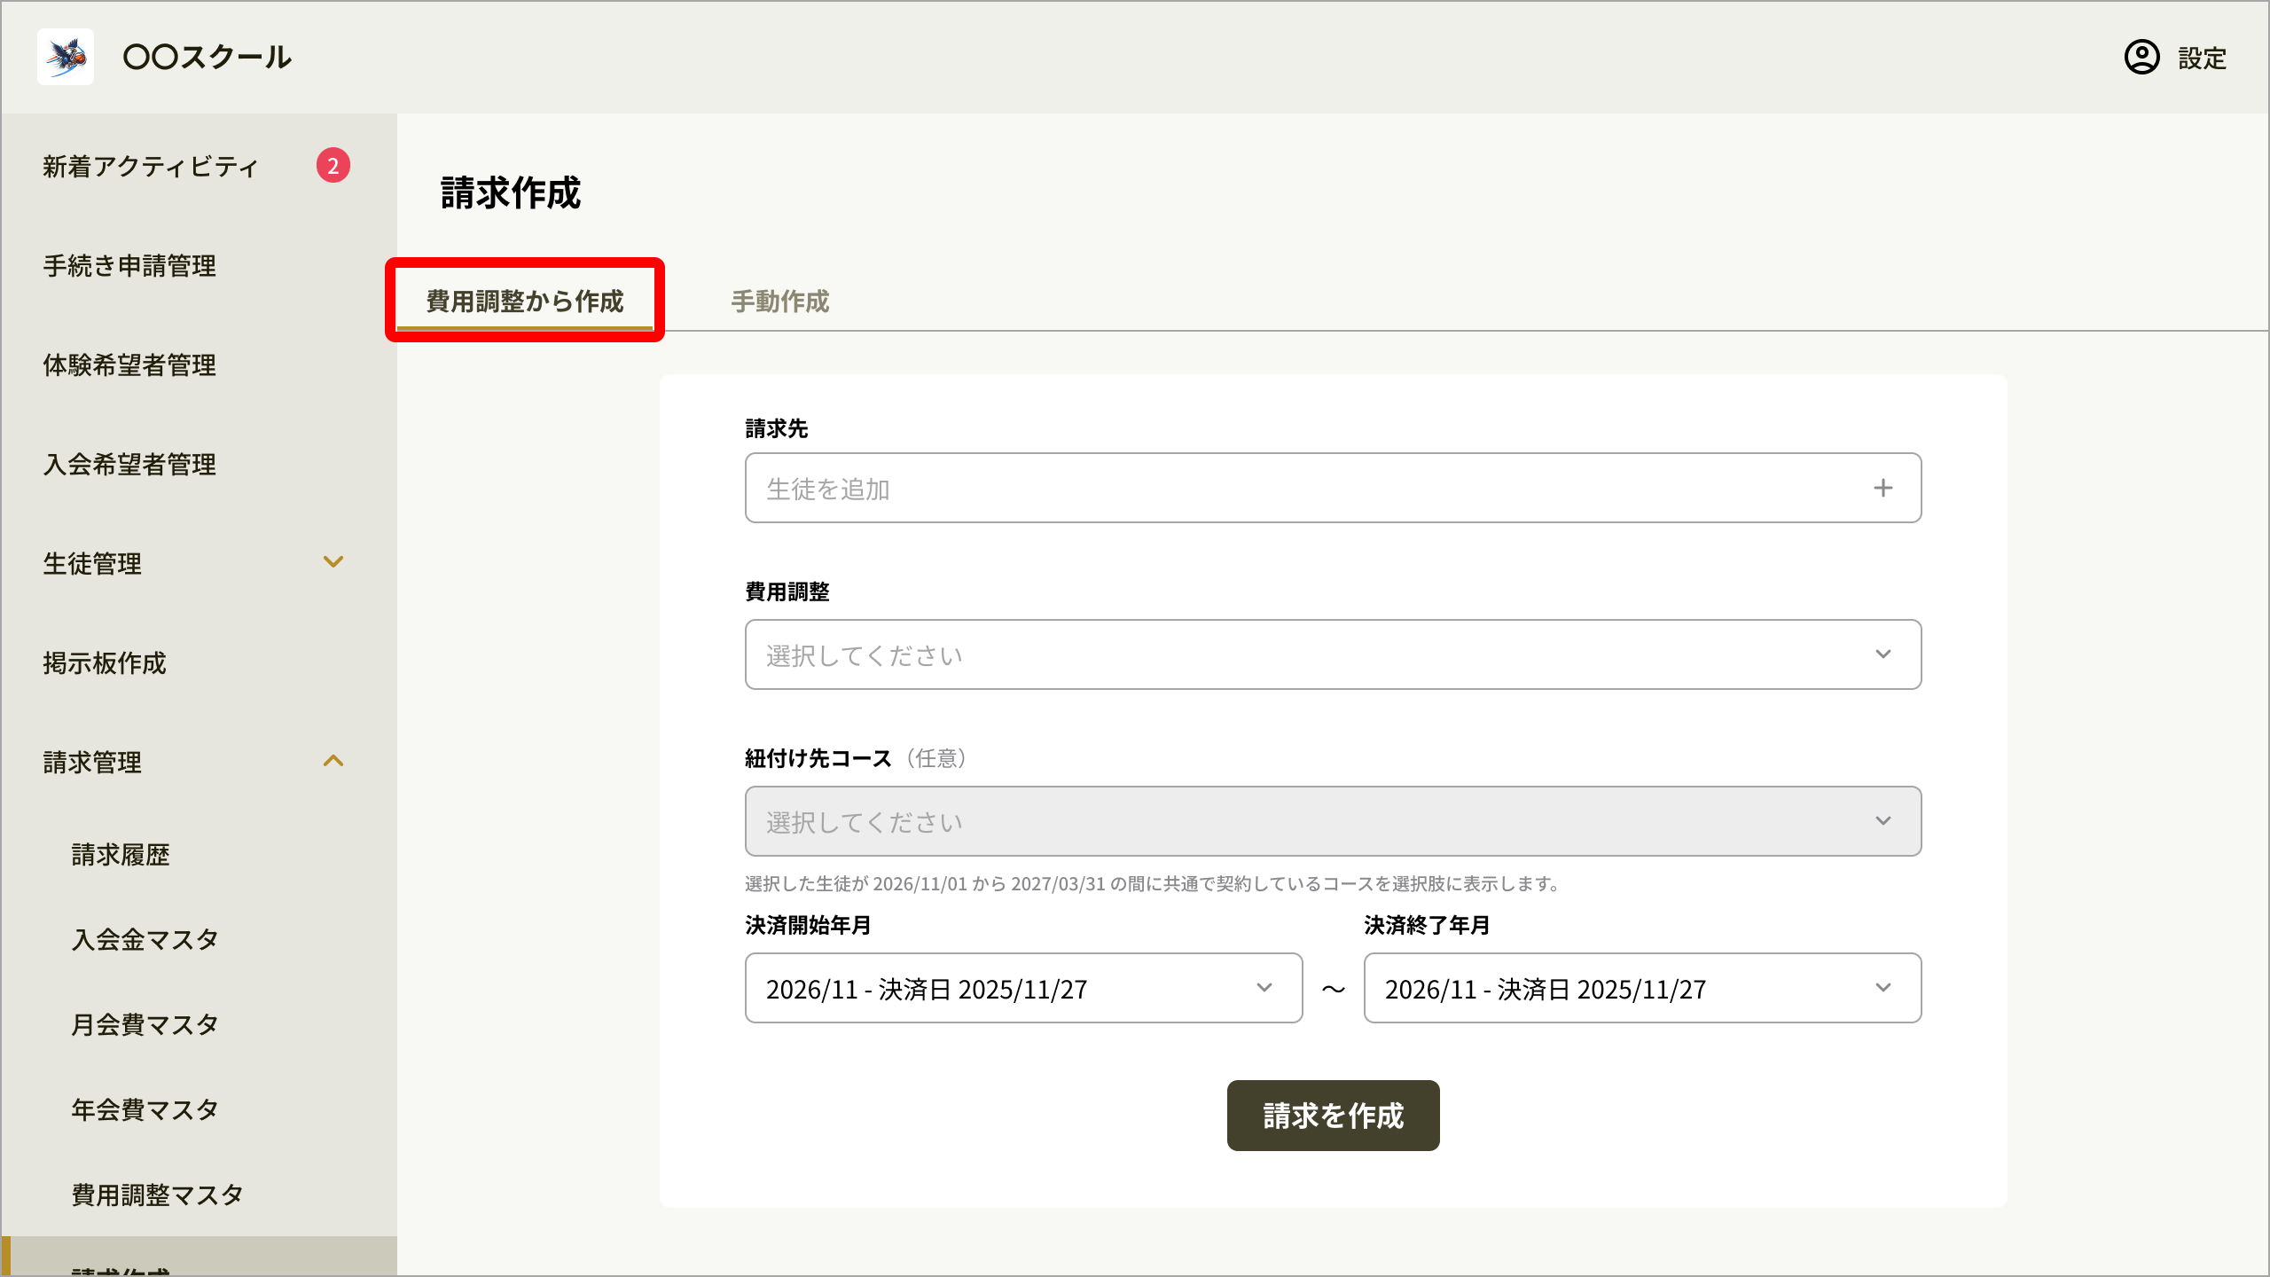Open the user account icon
2270x1277 pixels.
[2141, 58]
